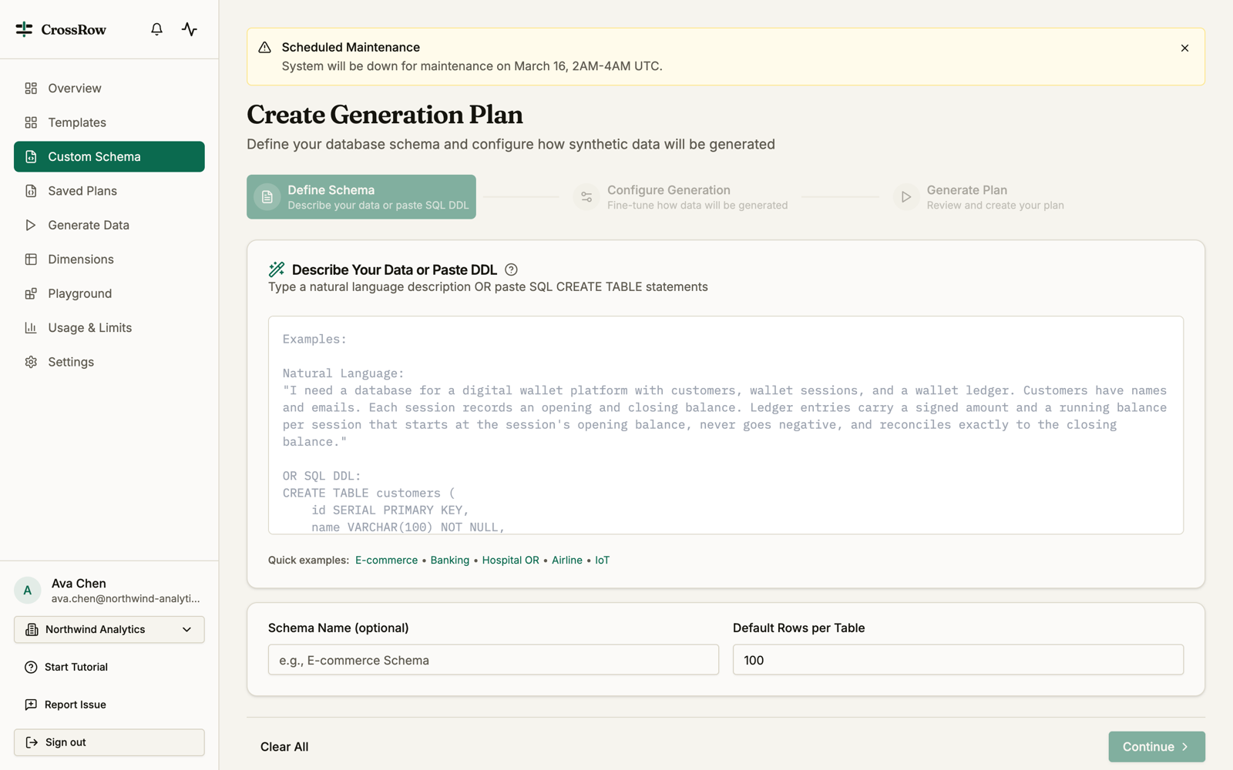
Task: Click the help icon beside Describe Your Data
Action: (x=511, y=269)
